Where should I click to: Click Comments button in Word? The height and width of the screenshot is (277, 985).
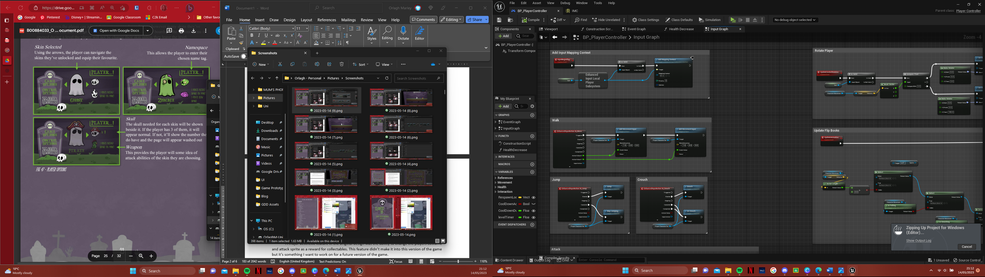coord(424,20)
